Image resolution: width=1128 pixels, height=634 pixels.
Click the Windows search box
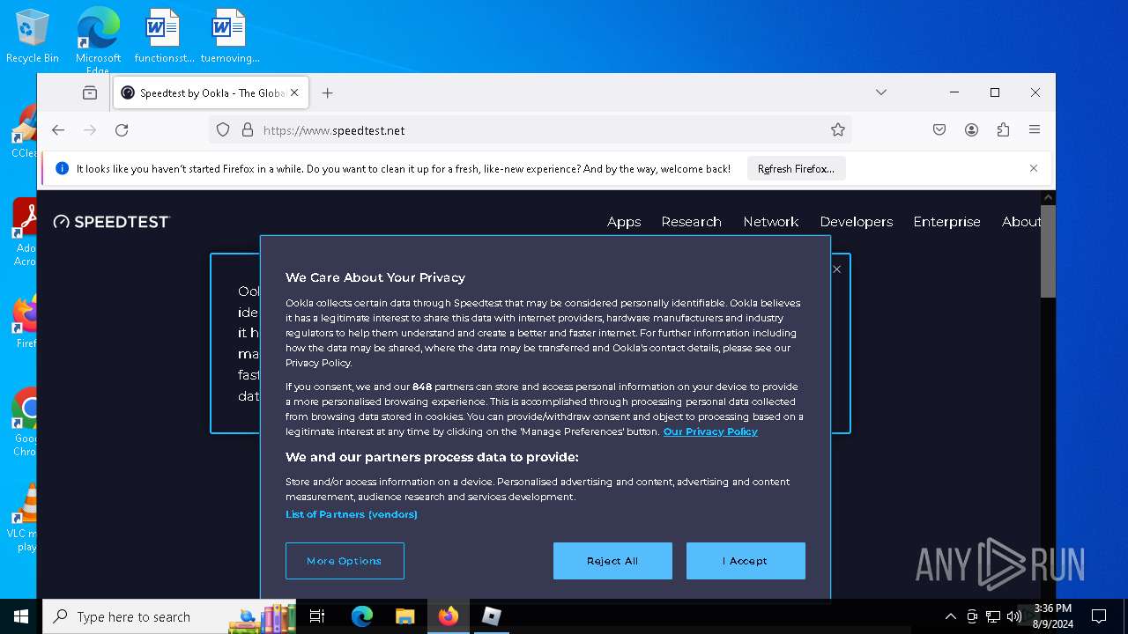(x=170, y=616)
